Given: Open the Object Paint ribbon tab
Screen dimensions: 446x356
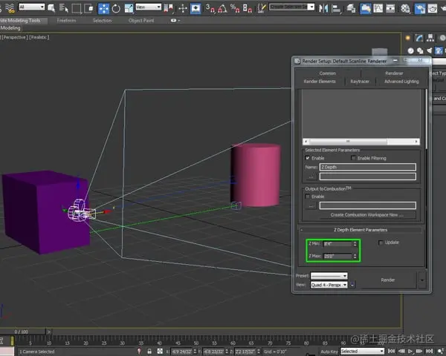Looking at the screenshot, I should [141, 21].
